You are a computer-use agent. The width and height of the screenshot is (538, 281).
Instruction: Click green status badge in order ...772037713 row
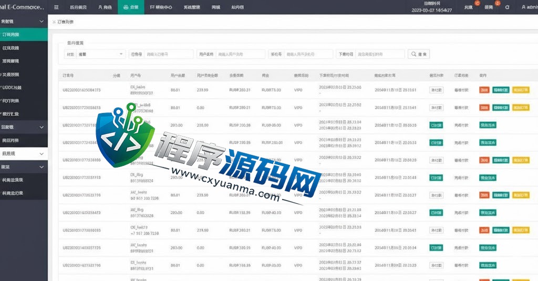click(x=436, y=178)
